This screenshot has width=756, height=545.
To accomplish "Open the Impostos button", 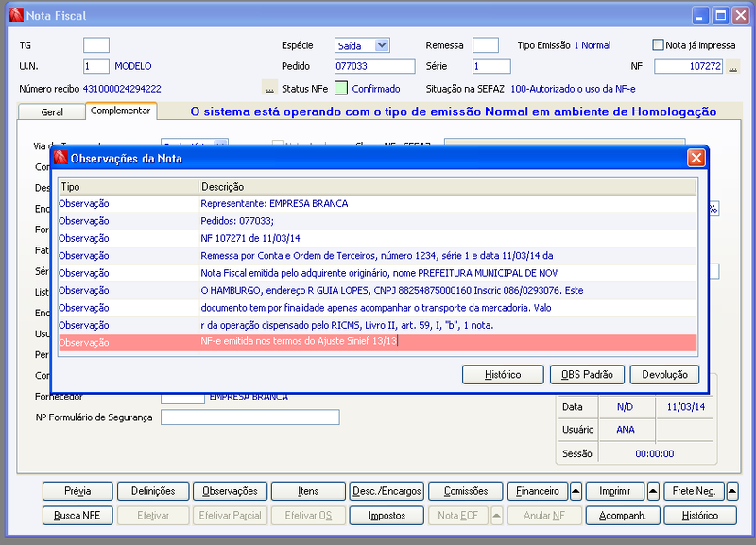I will pos(387,515).
